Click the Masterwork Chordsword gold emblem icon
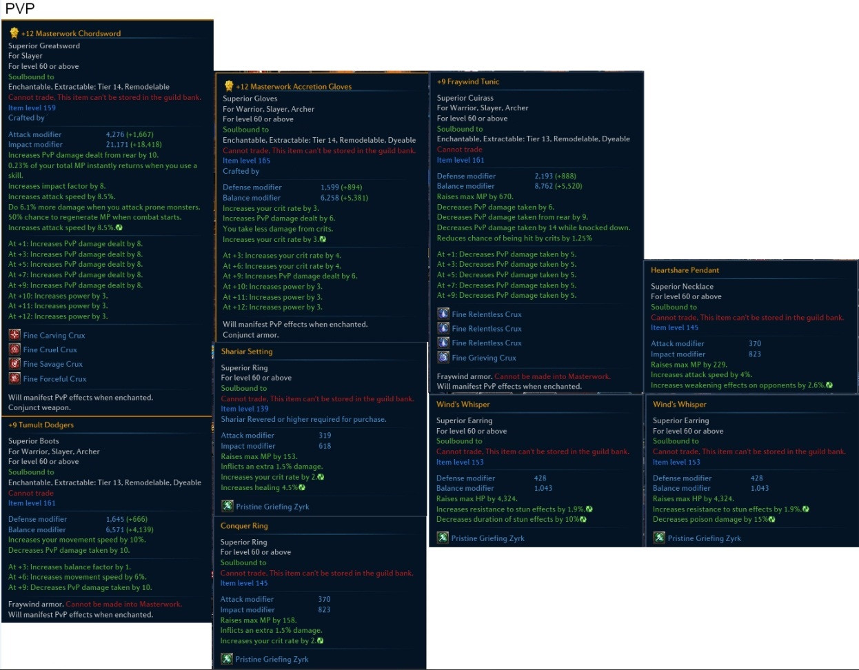Image resolution: width=859 pixels, height=670 pixels. point(14,32)
